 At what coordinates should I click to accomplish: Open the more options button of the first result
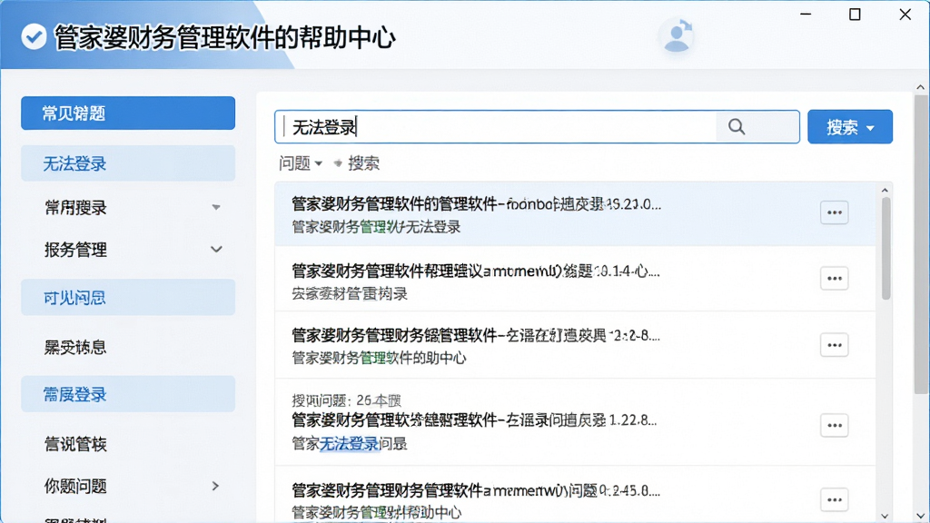tap(835, 212)
